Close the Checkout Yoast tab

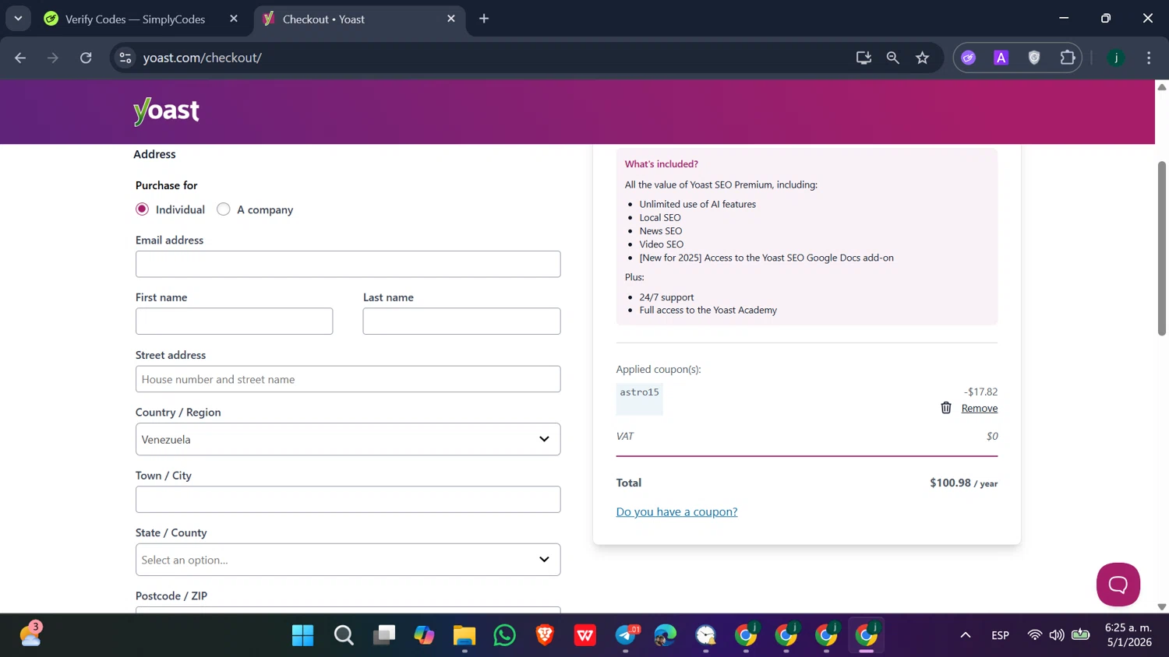(x=451, y=19)
